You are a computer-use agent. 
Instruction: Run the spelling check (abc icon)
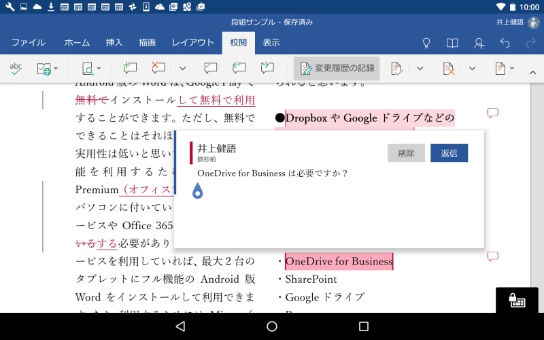16,68
